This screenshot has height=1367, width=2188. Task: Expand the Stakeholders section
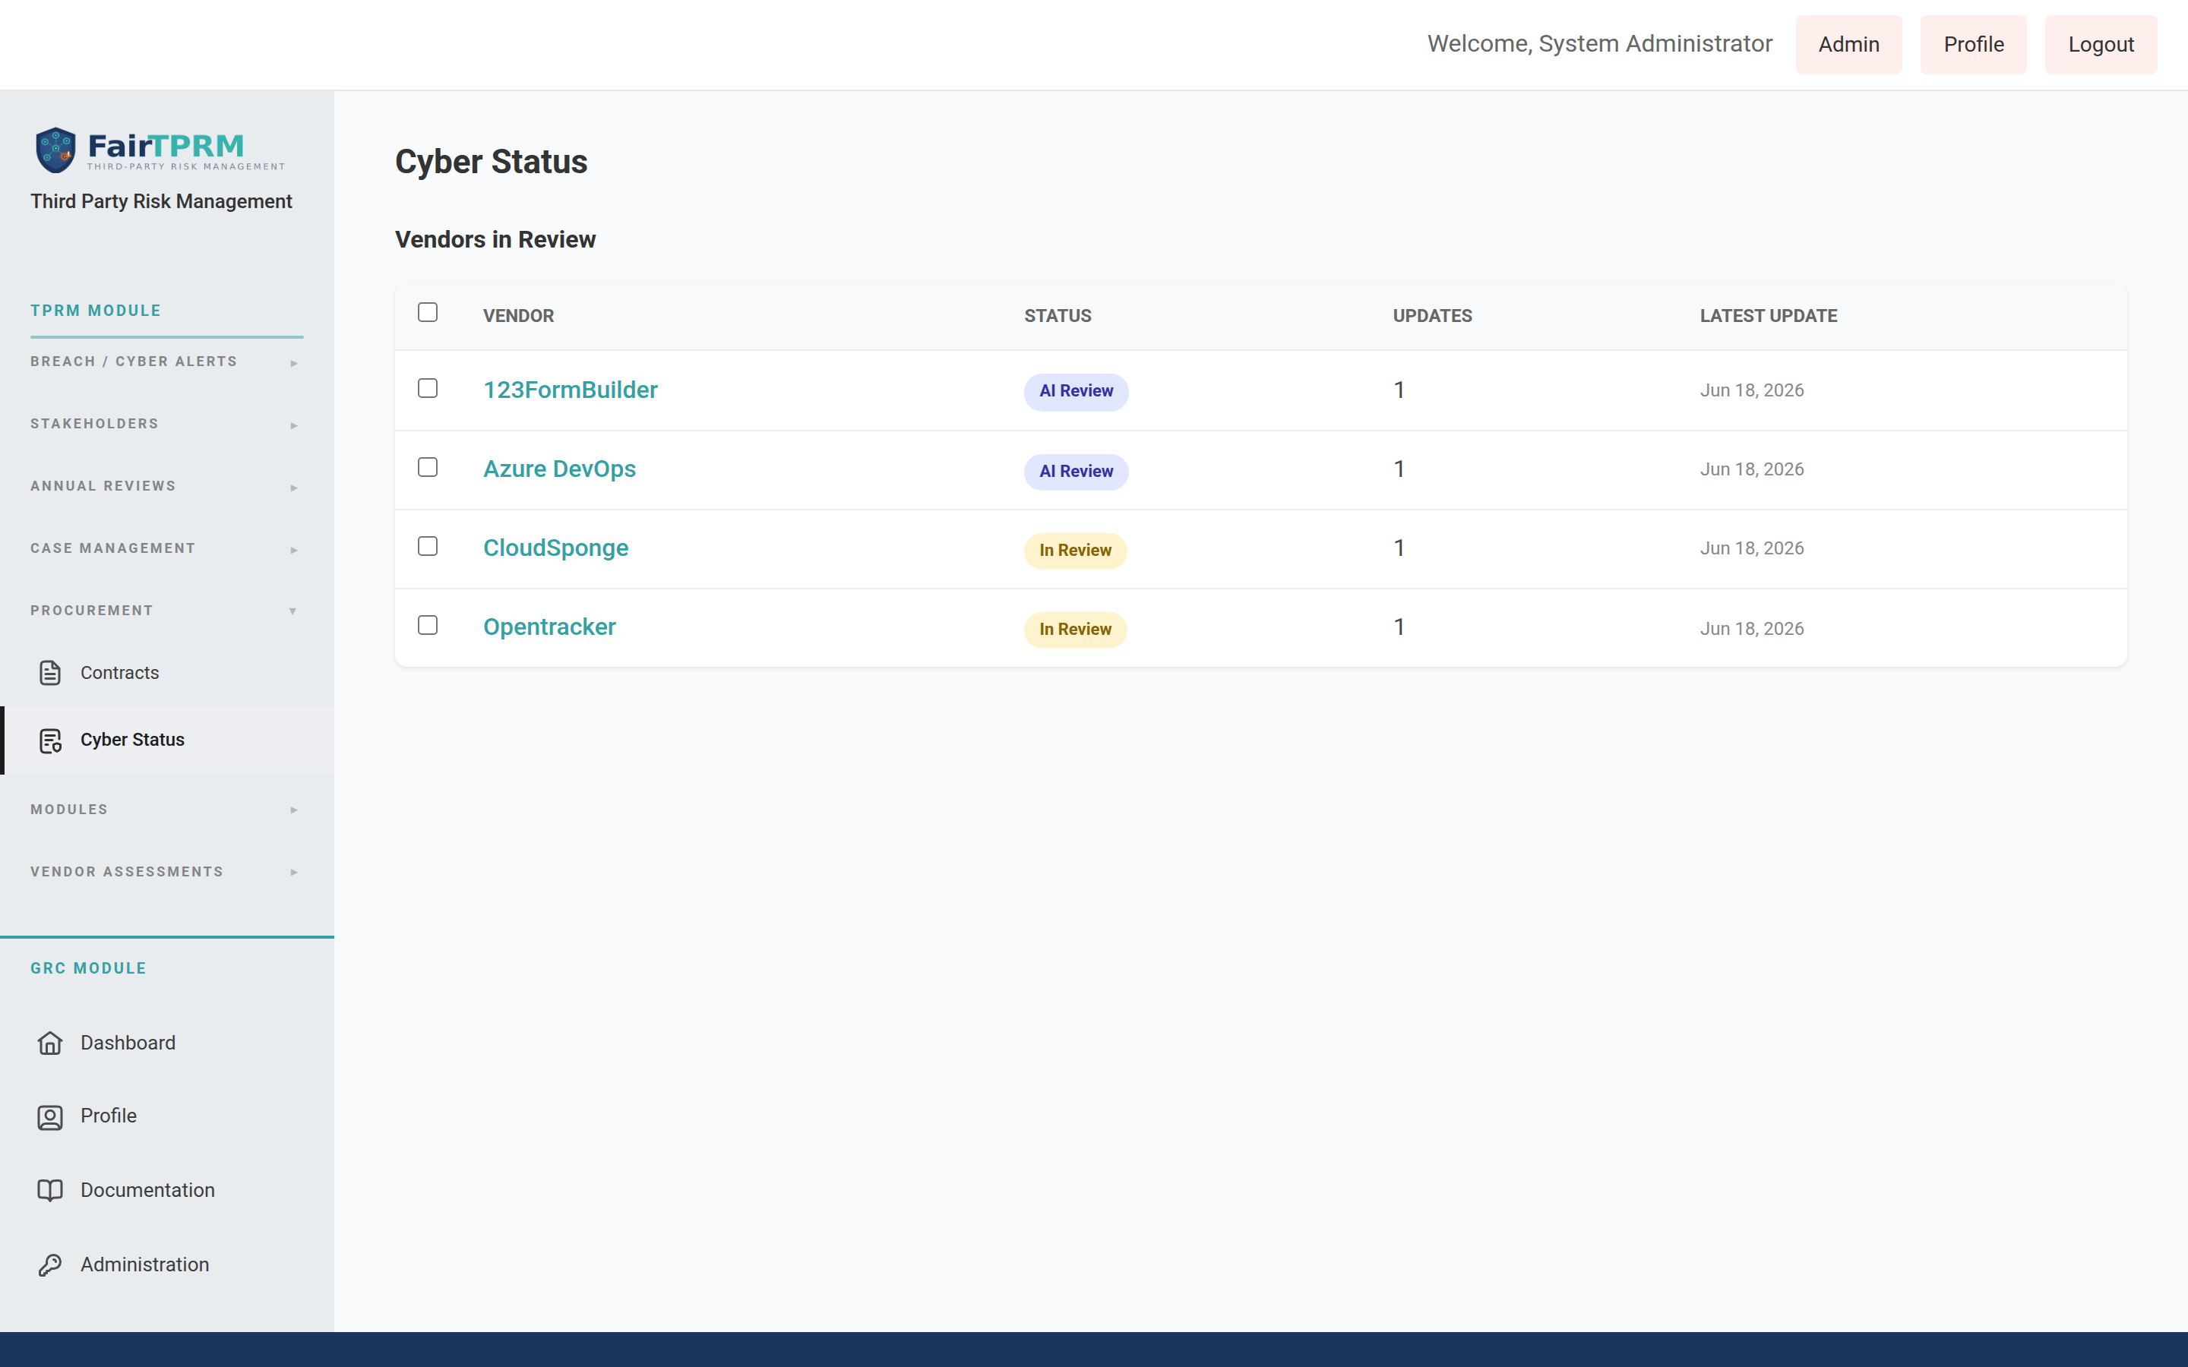click(x=166, y=424)
